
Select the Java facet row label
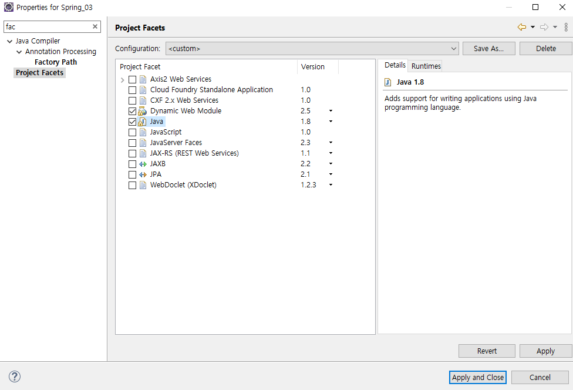pos(156,122)
